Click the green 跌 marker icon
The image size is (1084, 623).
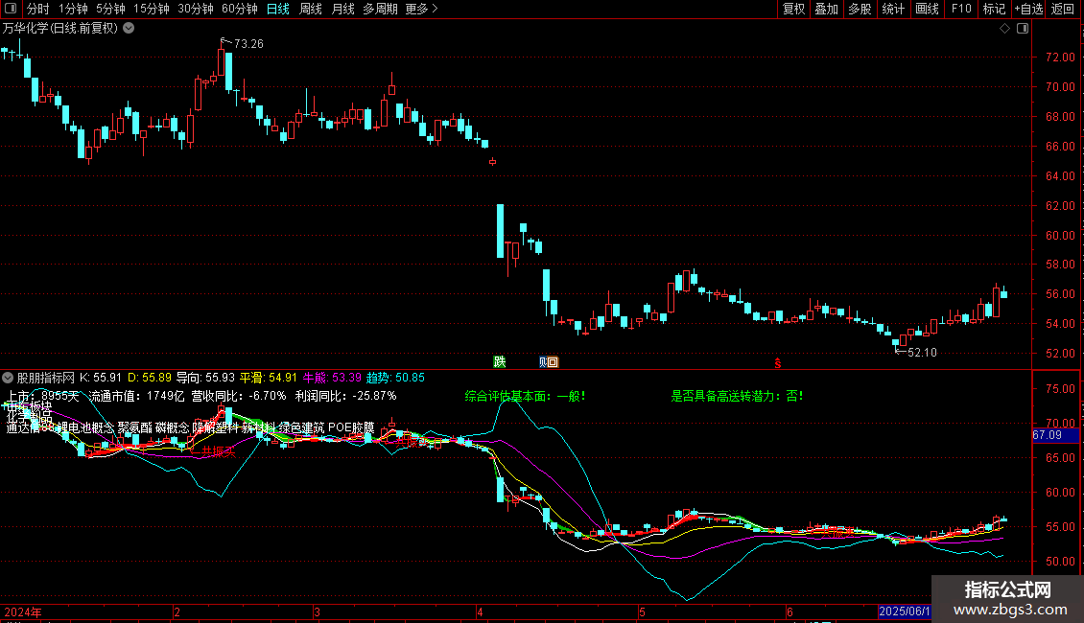click(499, 361)
